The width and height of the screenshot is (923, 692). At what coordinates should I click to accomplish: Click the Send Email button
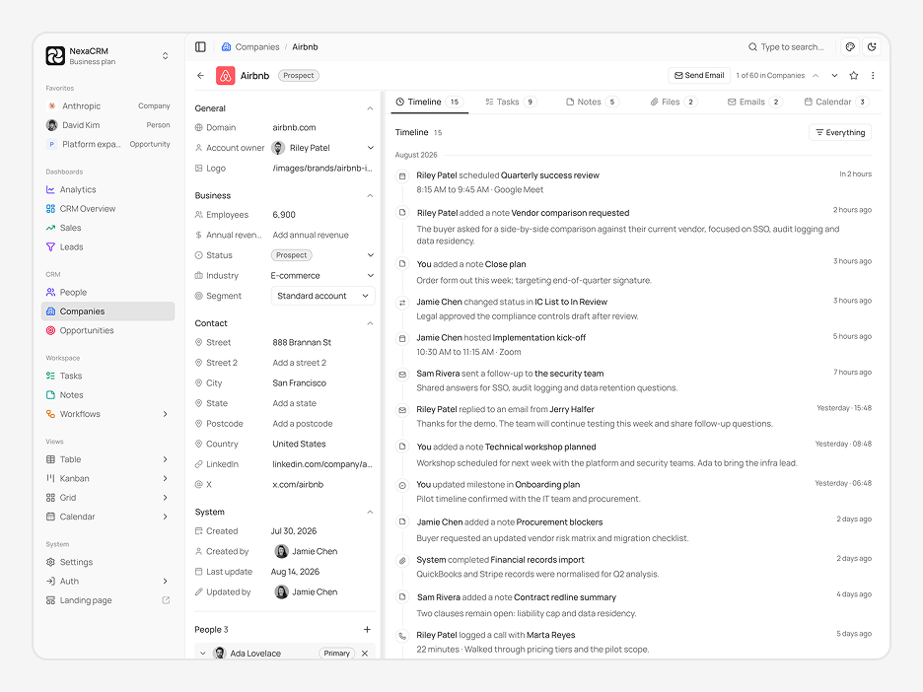699,75
